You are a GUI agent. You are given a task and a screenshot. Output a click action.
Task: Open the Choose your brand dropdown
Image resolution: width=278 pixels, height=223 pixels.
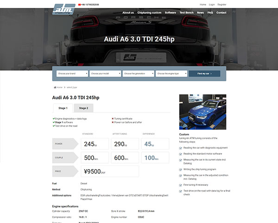pos(72,73)
